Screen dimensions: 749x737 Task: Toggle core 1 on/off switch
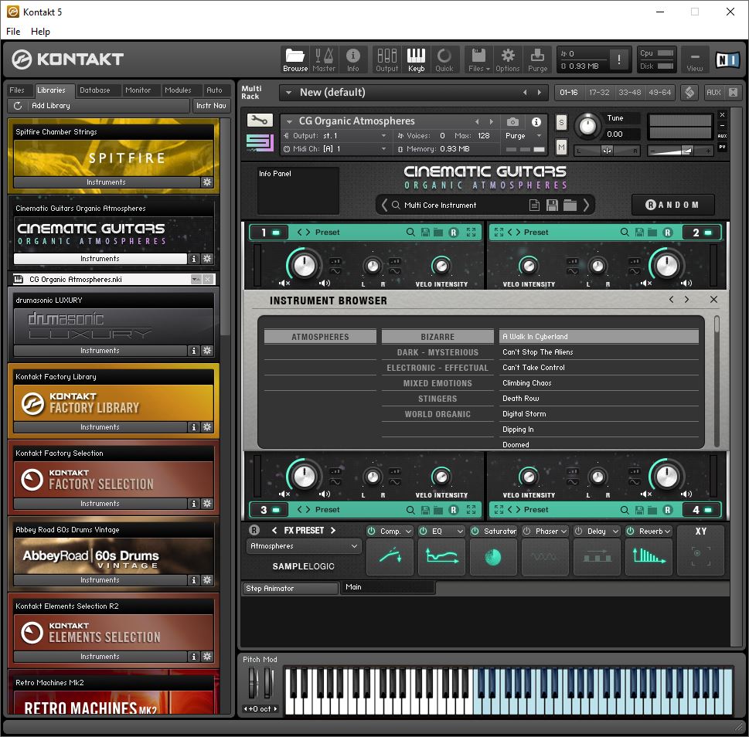(x=276, y=233)
